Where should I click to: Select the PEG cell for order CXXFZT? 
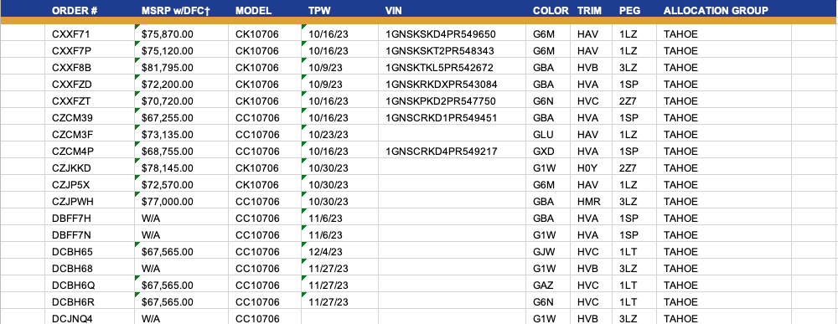pos(635,101)
